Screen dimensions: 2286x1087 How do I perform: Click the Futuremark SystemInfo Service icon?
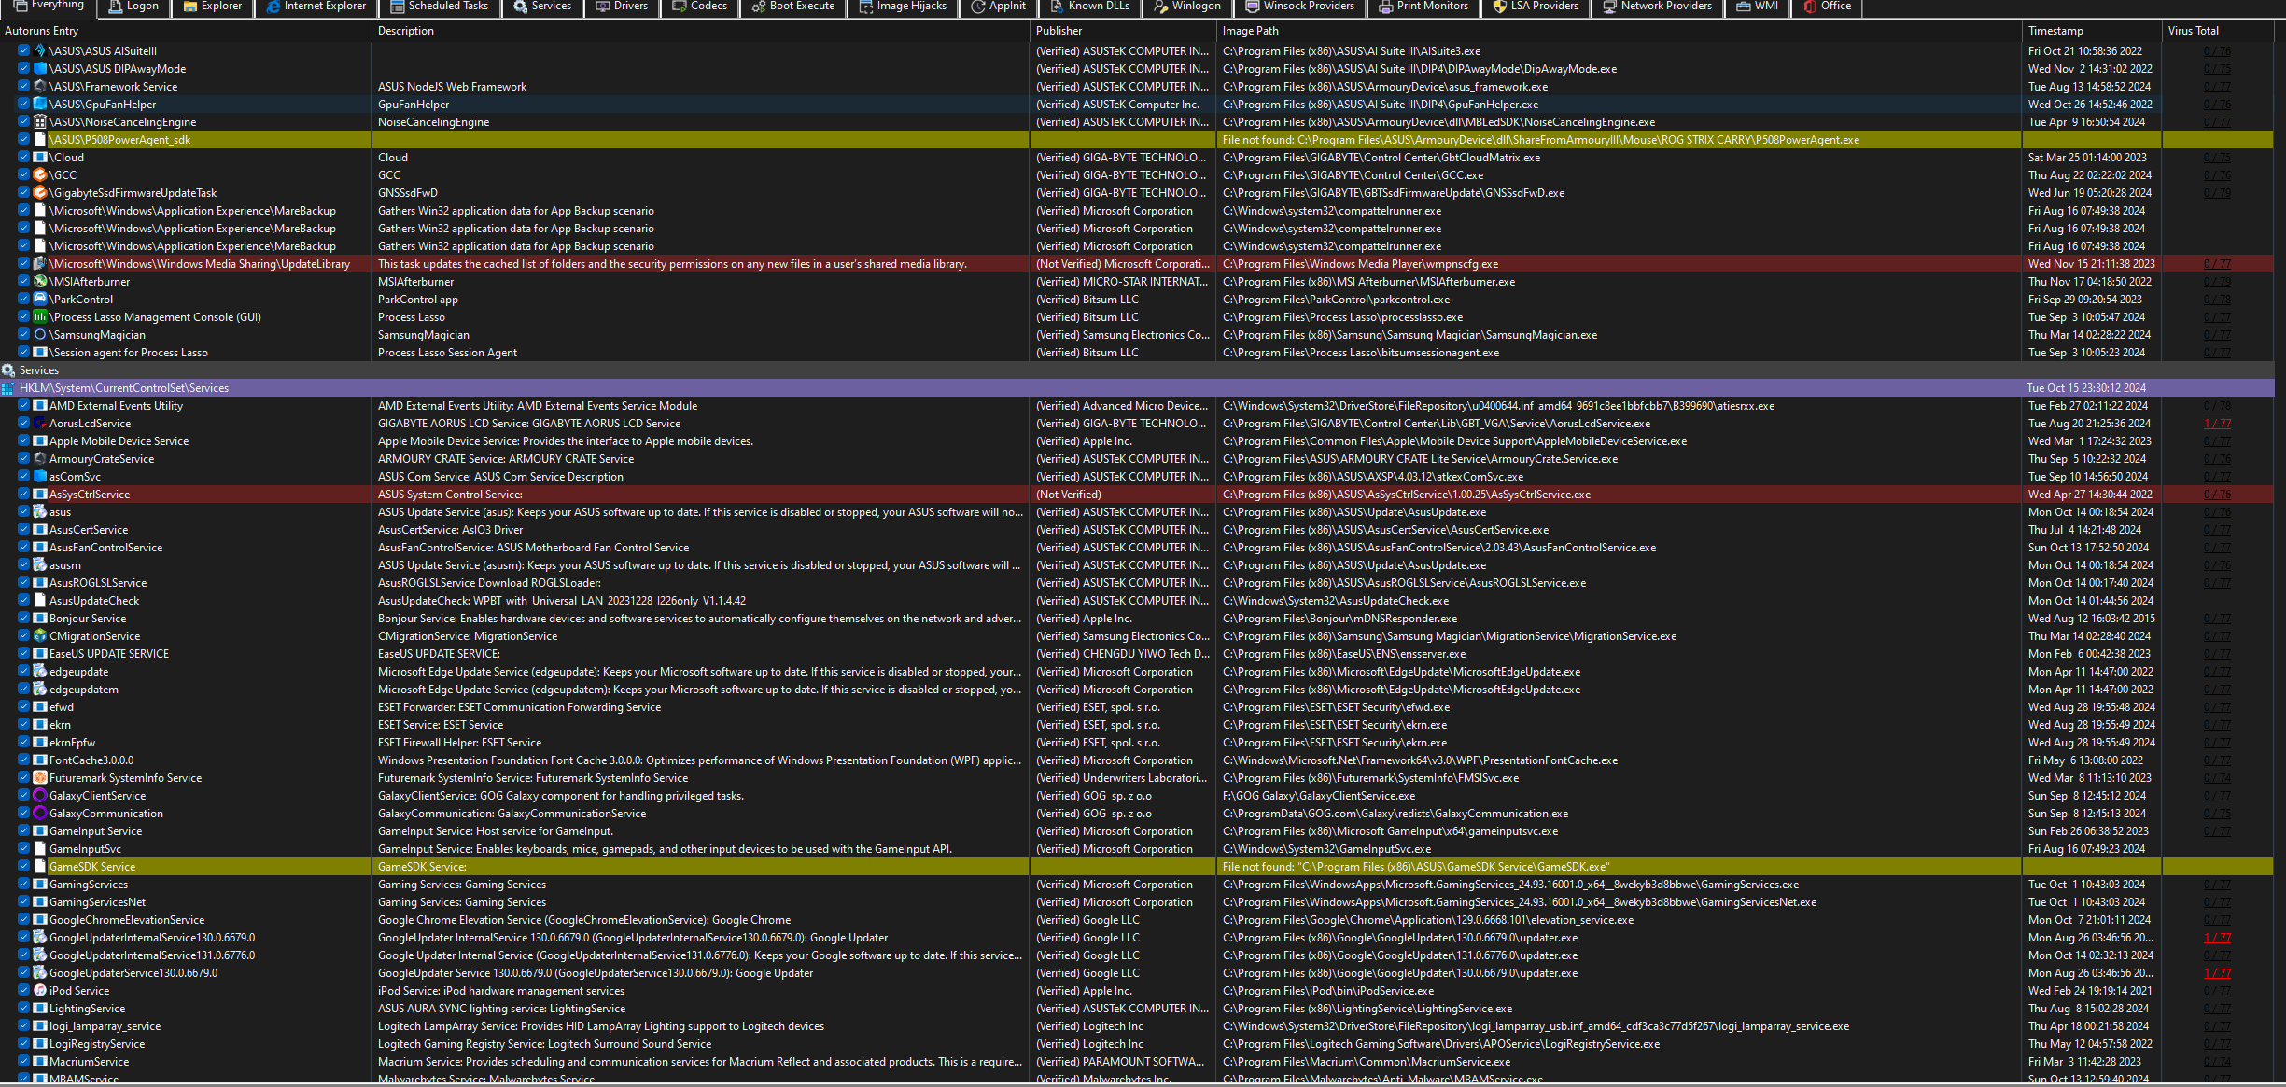40,778
